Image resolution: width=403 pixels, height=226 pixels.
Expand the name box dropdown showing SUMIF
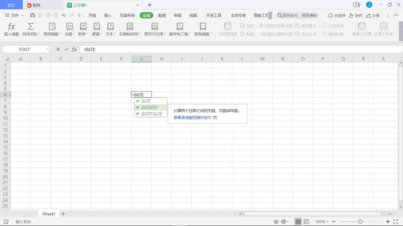click(x=48, y=49)
